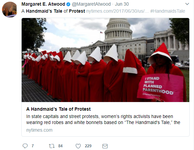Screen dimensions: 194x150
Task: Open Margaret Atwood's profile avatar
Action: pos(10,10)
